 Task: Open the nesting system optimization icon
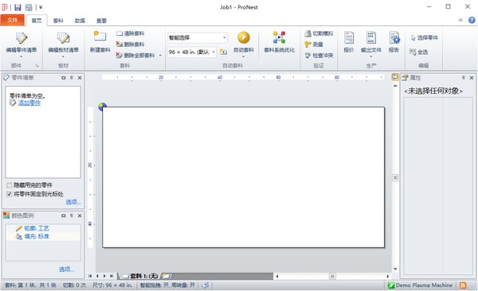[279, 37]
